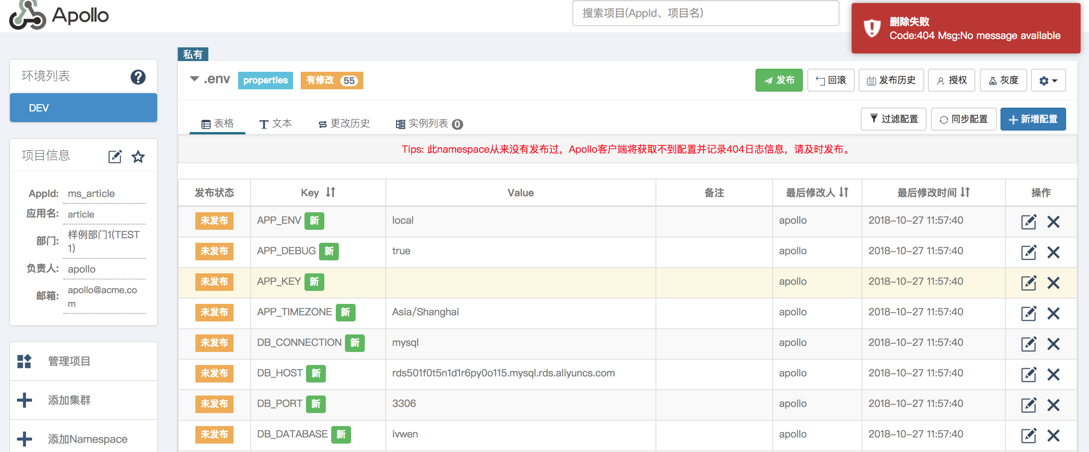Click the green 发布 publish button
The height and width of the screenshot is (452, 1089).
(779, 80)
